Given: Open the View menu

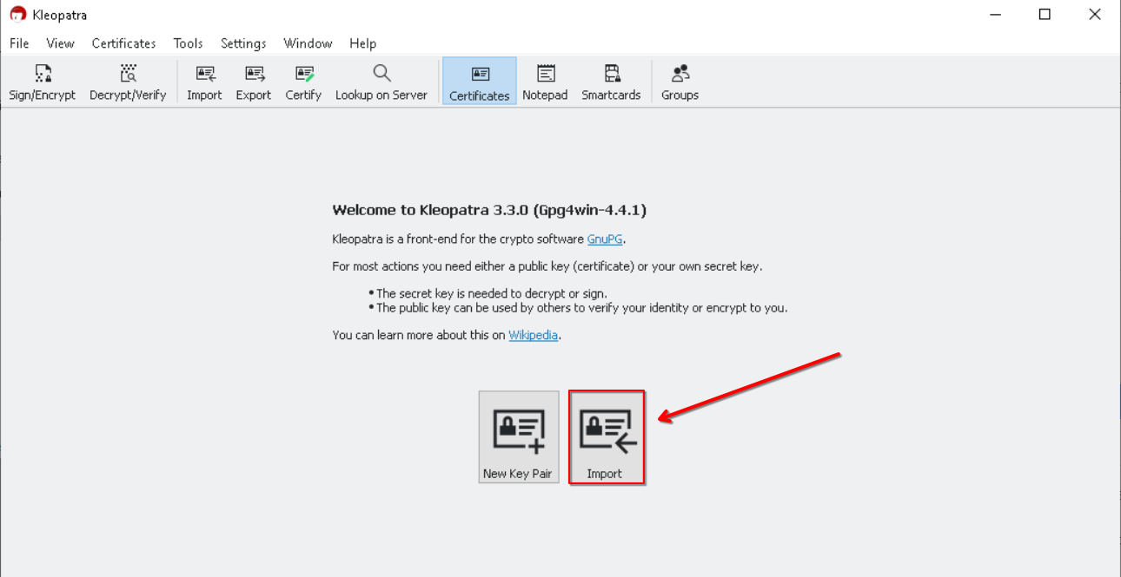Looking at the screenshot, I should coord(60,43).
